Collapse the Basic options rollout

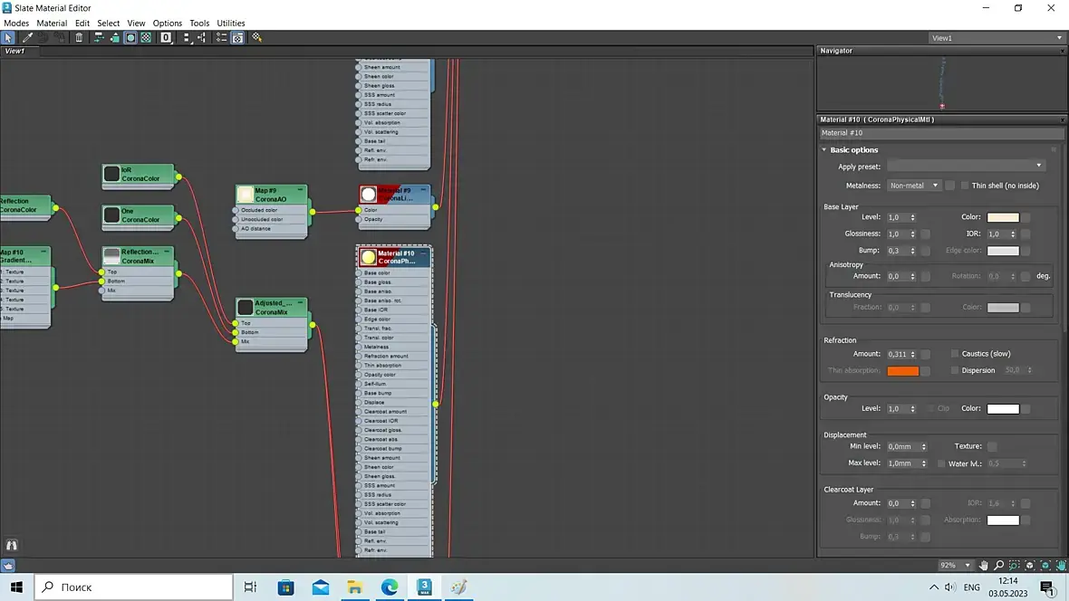(824, 150)
